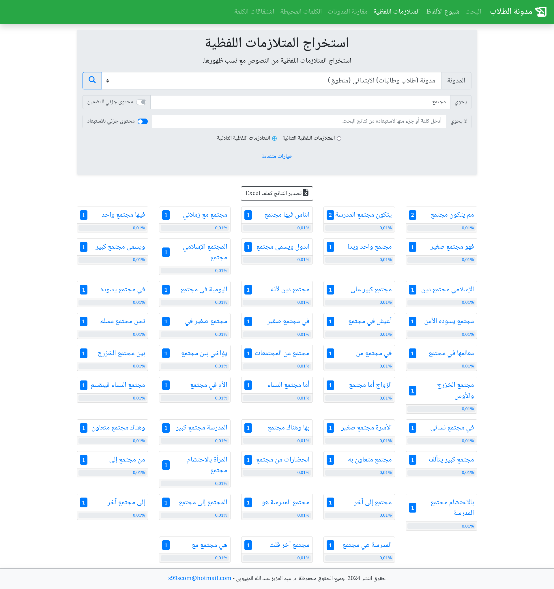The height and width of the screenshot is (589, 554).
Task: Open the البحث nav tab
Action: coord(473,12)
